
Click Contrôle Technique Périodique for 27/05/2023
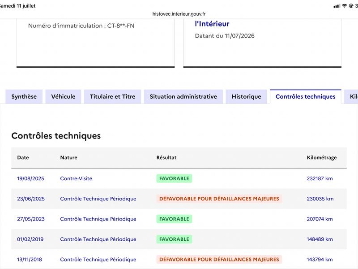98,219
